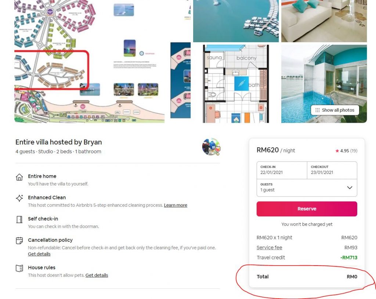Expand the Guests dropdown chevron
The image size is (376, 299).
coord(350,187)
